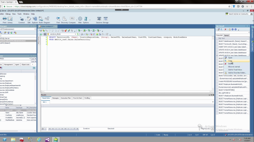Viewport: 254px width, 142px height.
Task: Expand the AW2014_PROD database dropdown
Action: coord(75,34)
